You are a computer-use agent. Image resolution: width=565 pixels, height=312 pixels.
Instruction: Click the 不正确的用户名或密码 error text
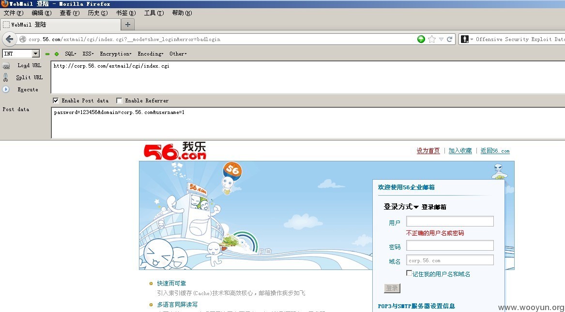point(435,233)
